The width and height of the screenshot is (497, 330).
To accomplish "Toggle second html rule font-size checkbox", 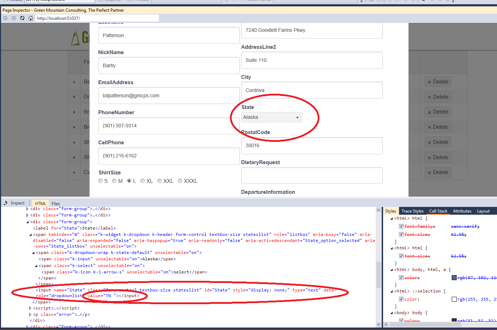I will tap(401, 256).
